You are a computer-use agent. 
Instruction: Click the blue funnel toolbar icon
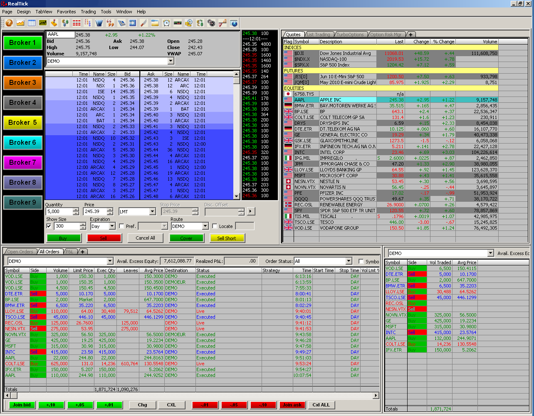pyautogui.click(x=99, y=23)
